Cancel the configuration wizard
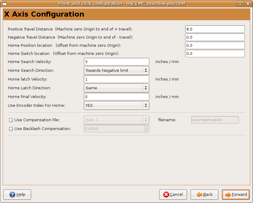 (x=173, y=195)
